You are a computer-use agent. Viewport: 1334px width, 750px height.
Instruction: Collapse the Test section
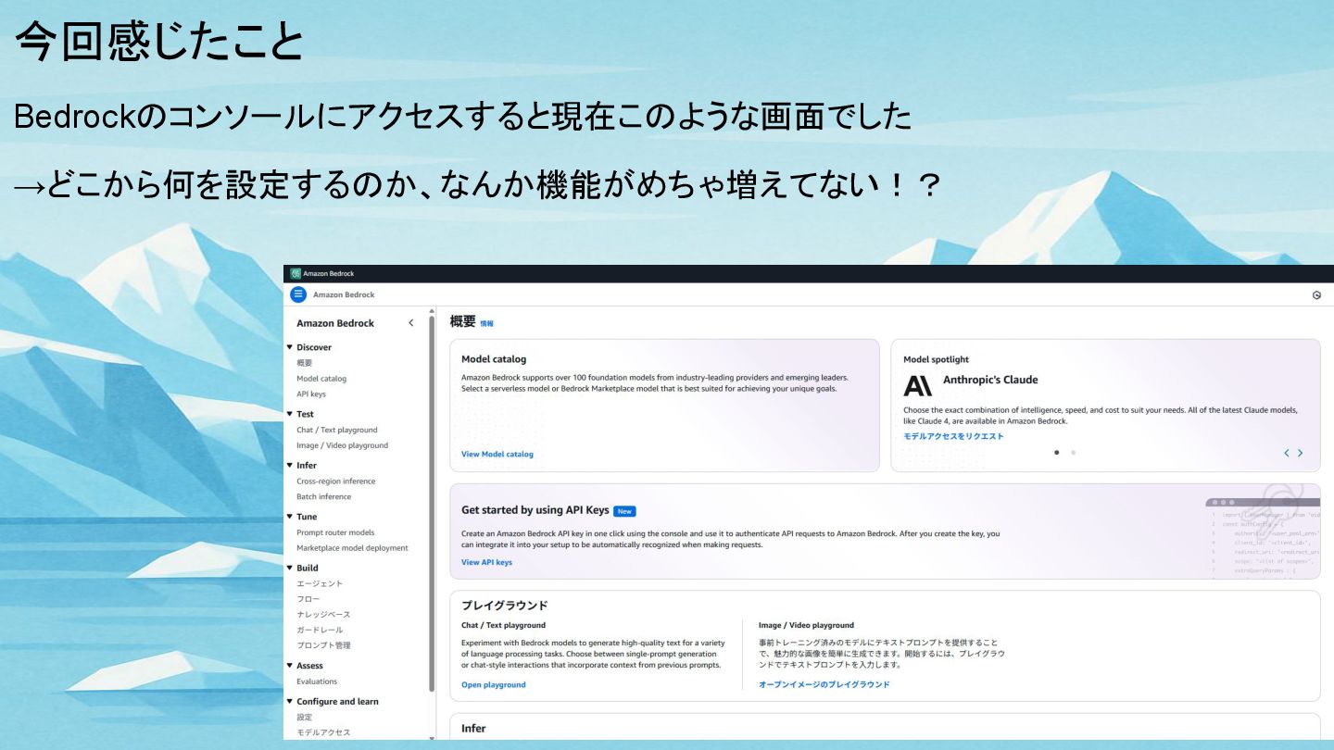click(289, 414)
